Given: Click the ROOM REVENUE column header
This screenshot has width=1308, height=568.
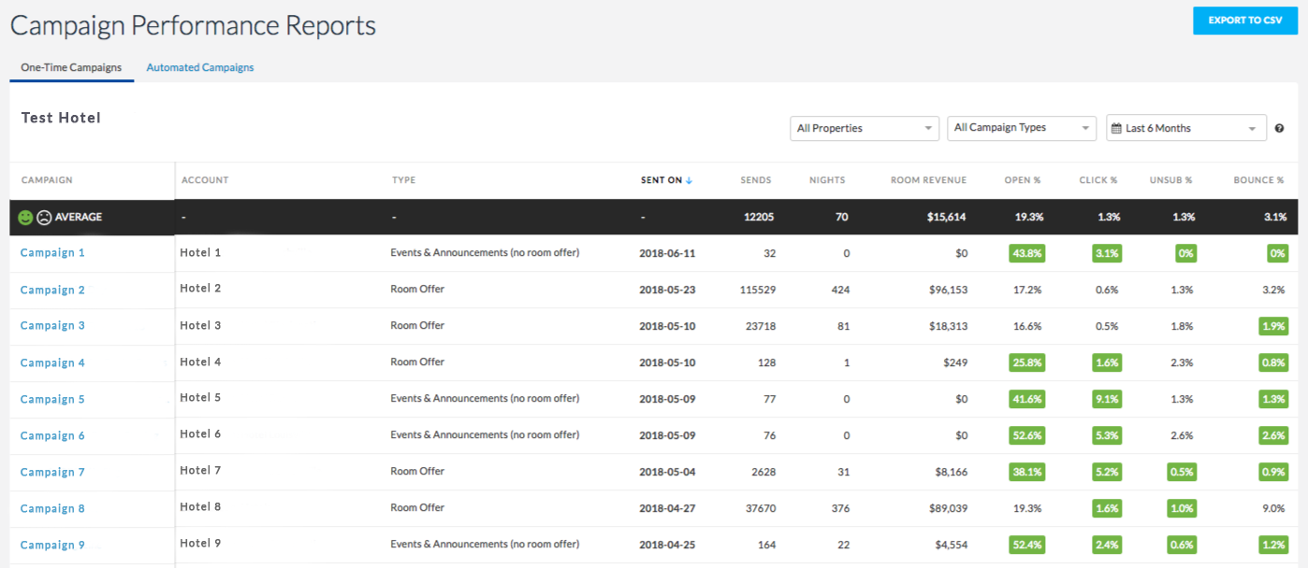Looking at the screenshot, I should pos(928,180).
